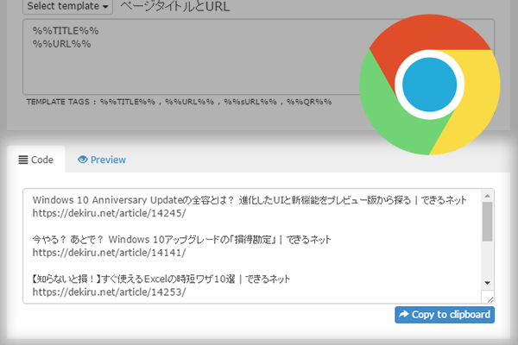
Task: Click the list icon beside Code
Action: point(23,160)
